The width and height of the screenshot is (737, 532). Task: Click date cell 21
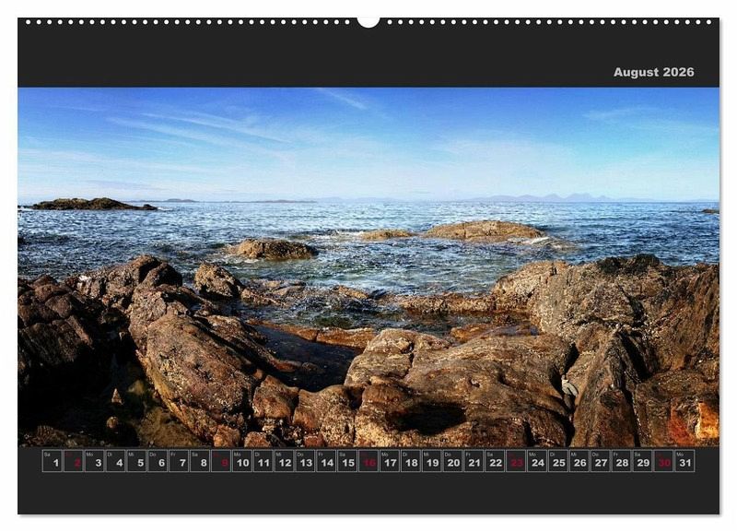(x=474, y=461)
